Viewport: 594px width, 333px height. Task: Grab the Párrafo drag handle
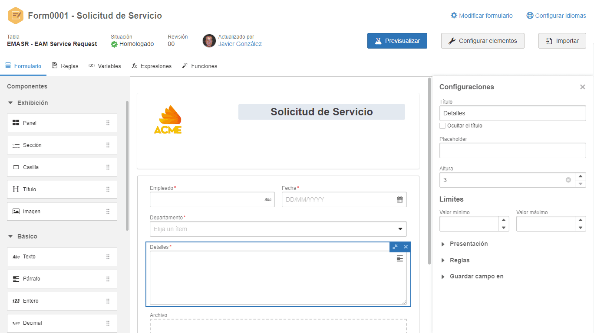(x=108, y=278)
